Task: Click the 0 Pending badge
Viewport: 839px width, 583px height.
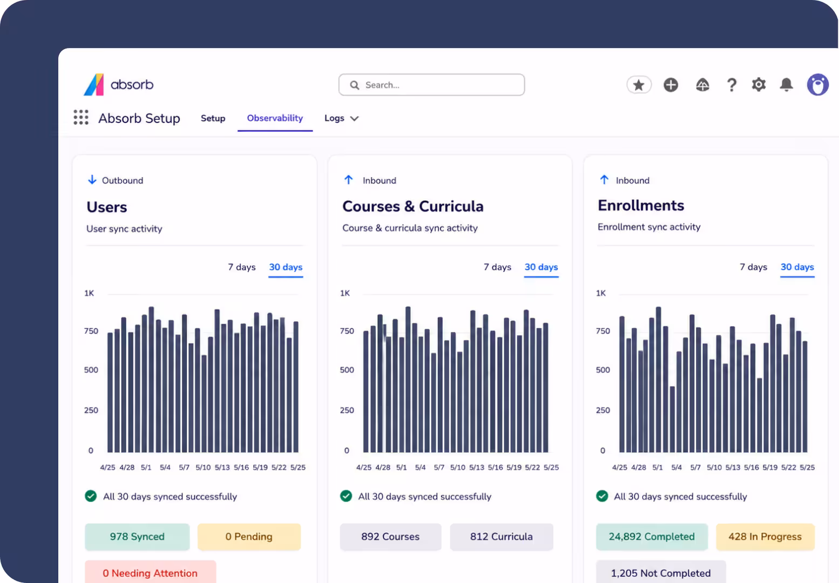Action: (249, 537)
